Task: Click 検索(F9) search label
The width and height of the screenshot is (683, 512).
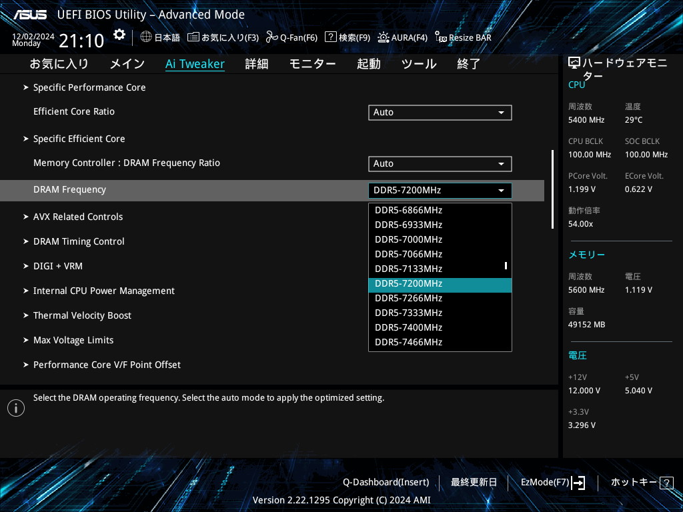Action: point(355,37)
